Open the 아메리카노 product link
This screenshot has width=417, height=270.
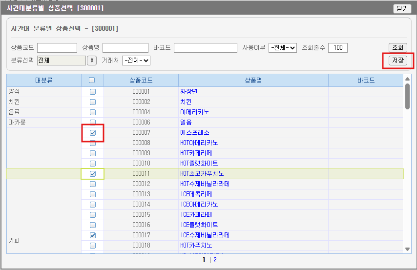(x=195, y=112)
